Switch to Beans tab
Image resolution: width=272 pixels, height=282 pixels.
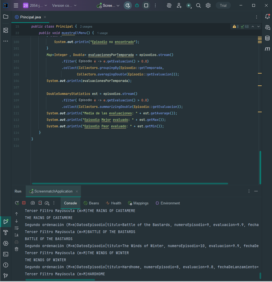(x=91, y=203)
